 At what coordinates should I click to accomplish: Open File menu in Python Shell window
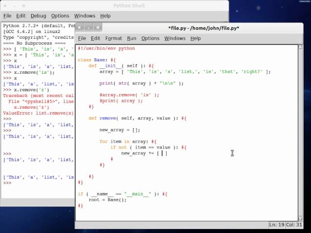(7, 16)
